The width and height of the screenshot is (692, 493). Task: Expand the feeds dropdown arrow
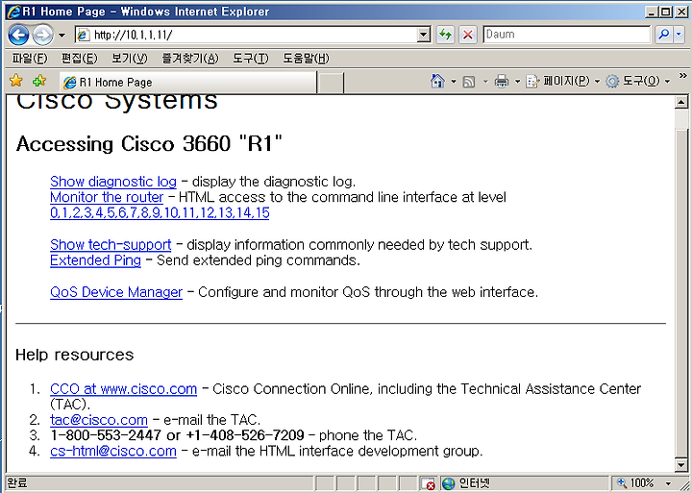click(485, 82)
